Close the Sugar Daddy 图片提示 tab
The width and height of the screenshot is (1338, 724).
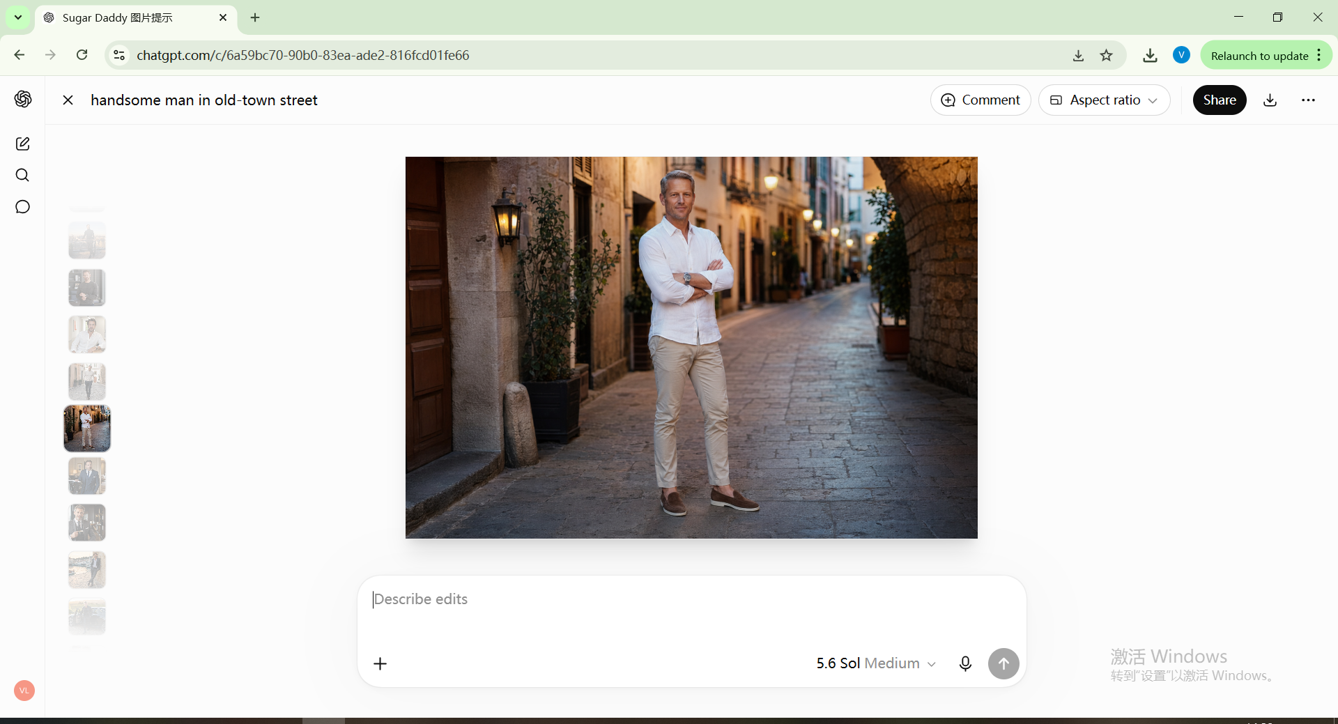click(x=223, y=17)
